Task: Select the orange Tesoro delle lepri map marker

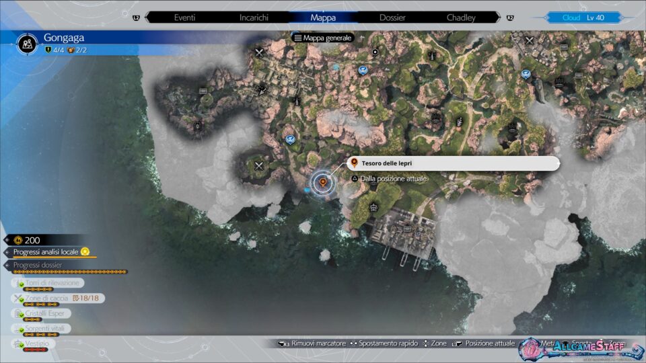Action: [323, 182]
